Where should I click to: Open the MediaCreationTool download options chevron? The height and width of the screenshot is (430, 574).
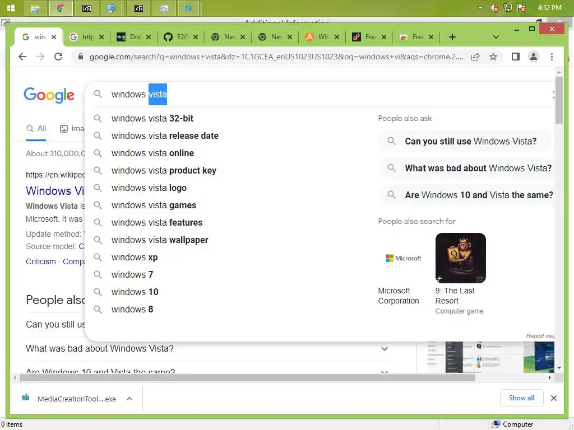[129, 399]
